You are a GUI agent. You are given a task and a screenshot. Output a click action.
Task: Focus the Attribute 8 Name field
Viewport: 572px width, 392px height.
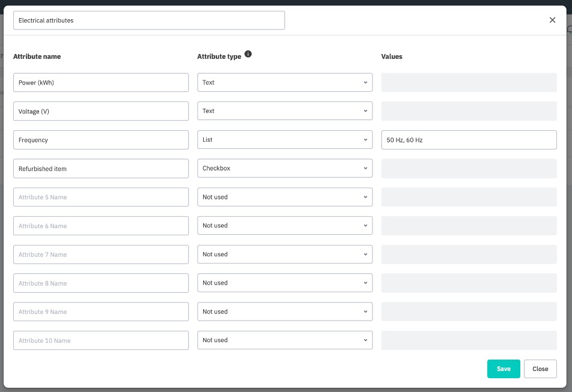(x=100, y=283)
